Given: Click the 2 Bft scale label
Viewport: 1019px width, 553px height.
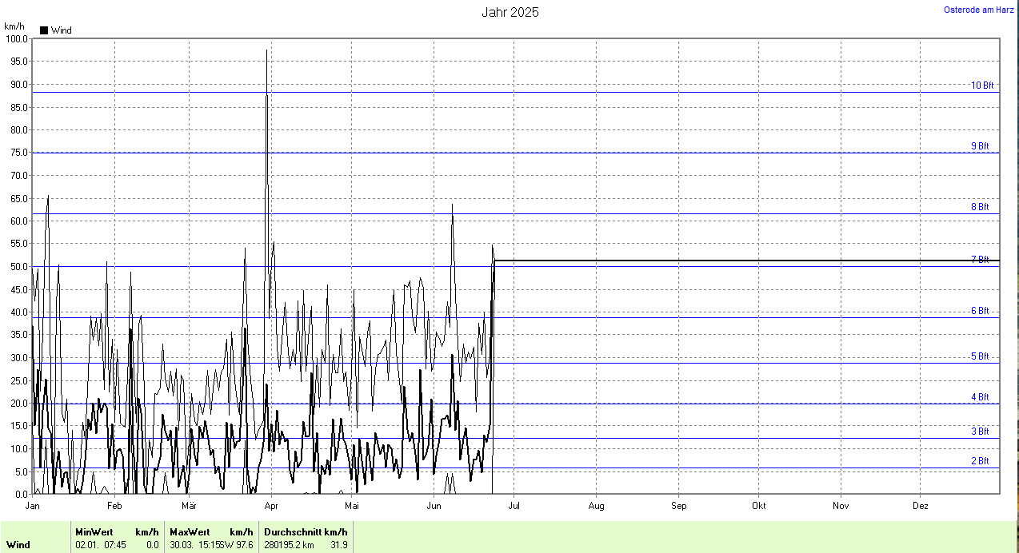Looking at the screenshot, I should [x=979, y=461].
